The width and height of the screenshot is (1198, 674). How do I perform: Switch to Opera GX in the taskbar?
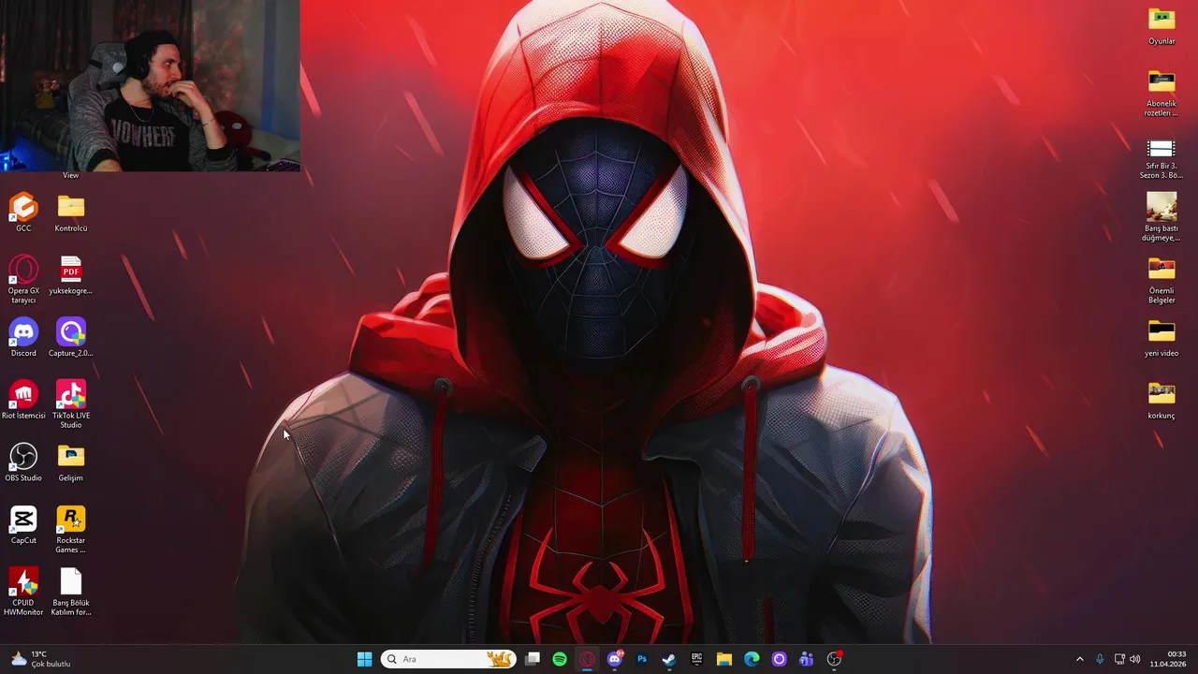tap(587, 659)
